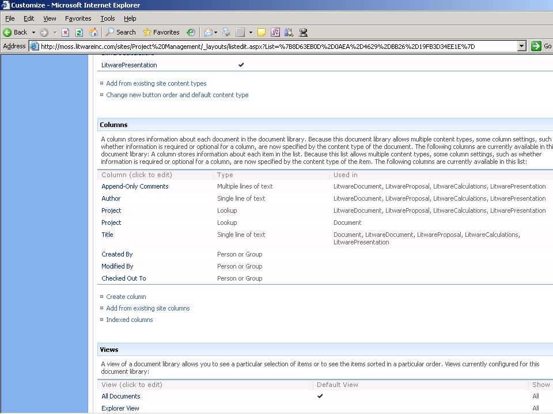This screenshot has height=414, width=553.
Task: Click the LitwarePresentation row checkmark
Action: 241,65
